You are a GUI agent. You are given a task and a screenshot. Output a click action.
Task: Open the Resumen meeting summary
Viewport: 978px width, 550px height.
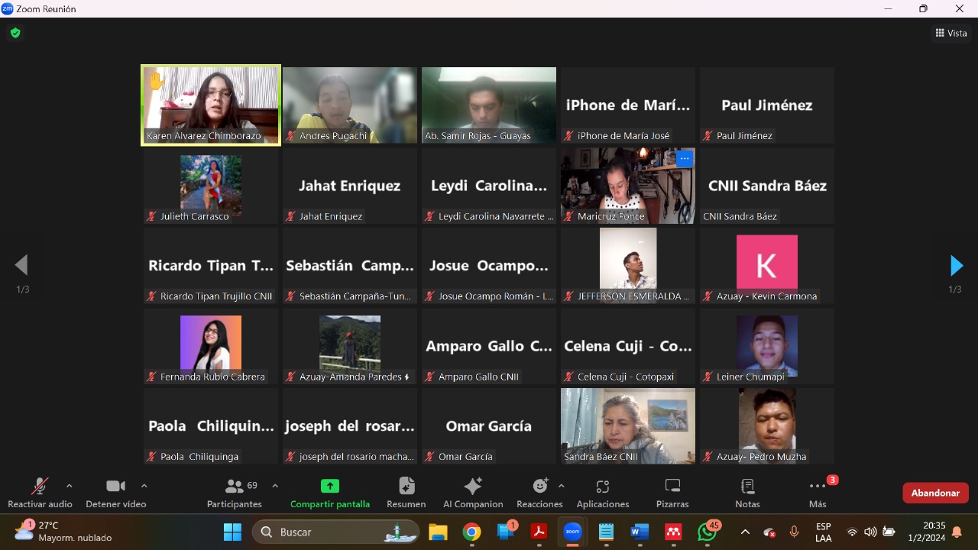point(406,493)
